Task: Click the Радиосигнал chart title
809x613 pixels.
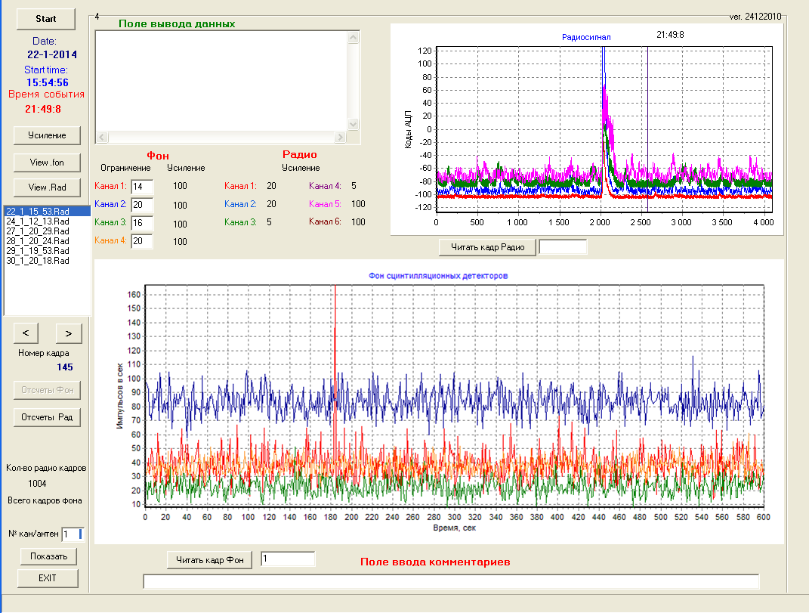Action: (x=586, y=37)
